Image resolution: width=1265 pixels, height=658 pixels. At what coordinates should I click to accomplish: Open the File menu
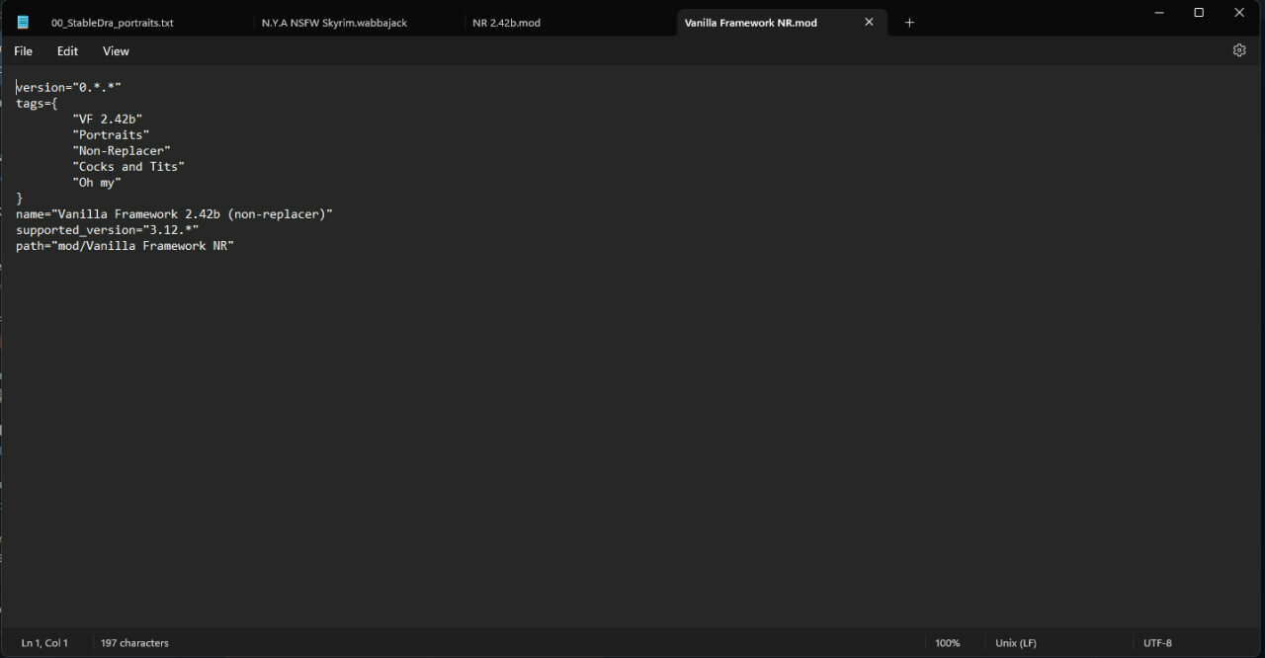(x=23, y=50)
